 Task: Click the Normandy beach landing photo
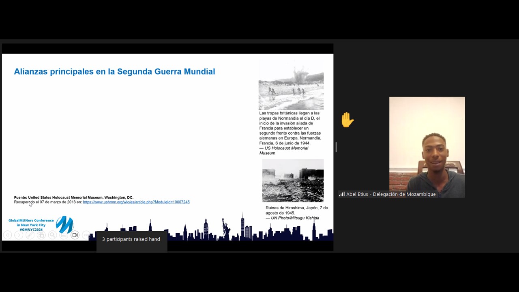pos(291,85)
